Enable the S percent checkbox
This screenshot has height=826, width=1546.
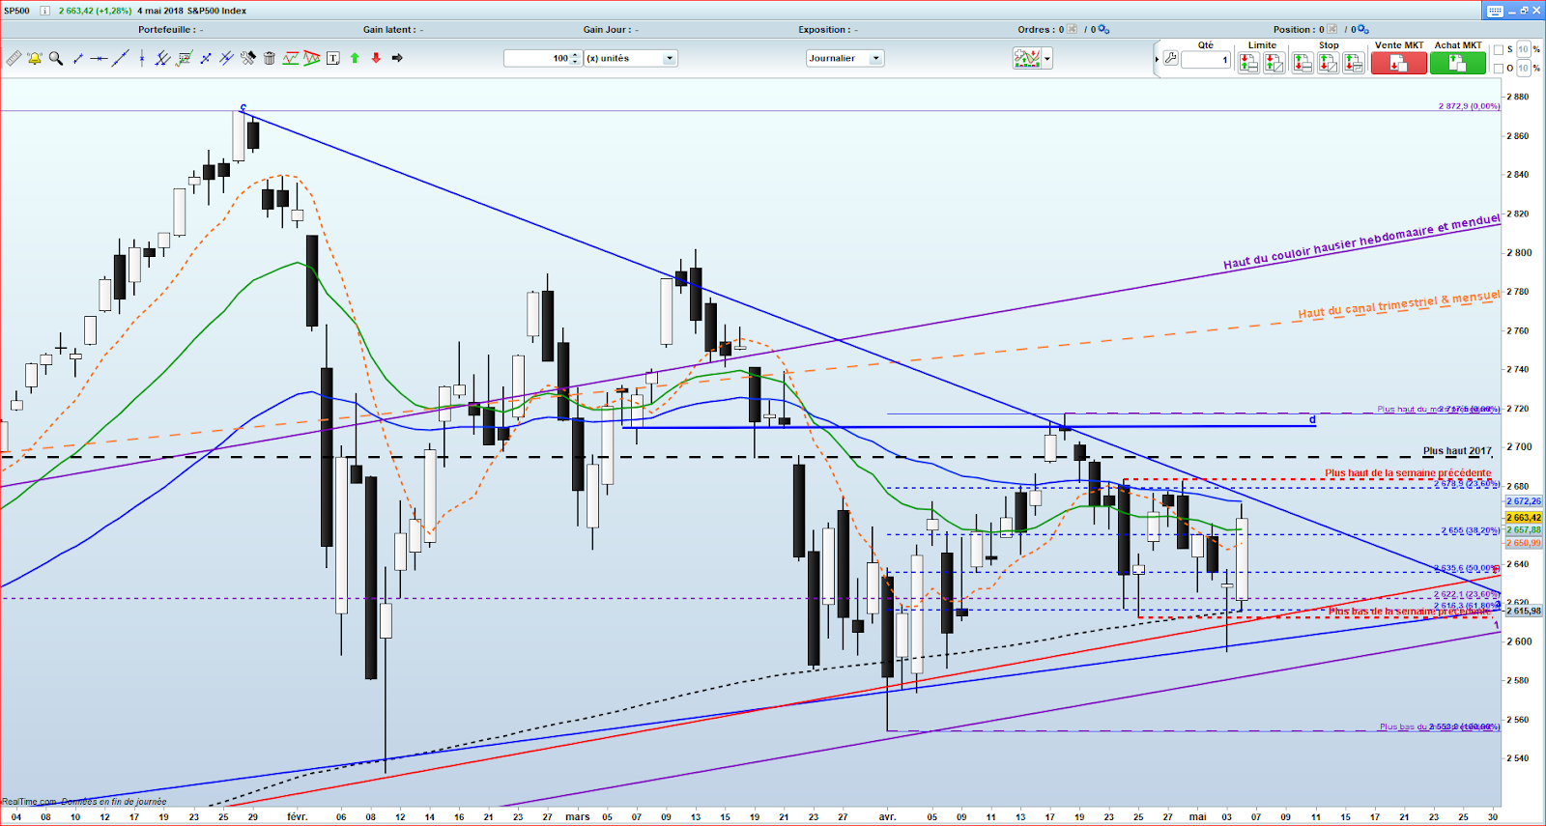coord(1499,50)
